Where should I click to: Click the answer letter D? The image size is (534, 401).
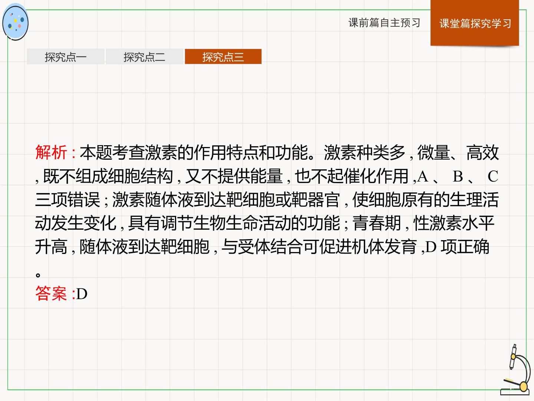coord(82,294)
